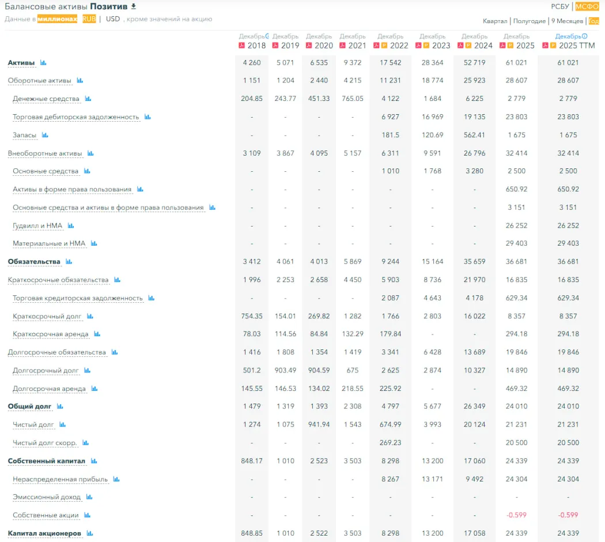The height and width of the screenshot is (542, 605).
Task: Click chart icon next to Гудвилл и НМА
Action: (x=71, y=226)
